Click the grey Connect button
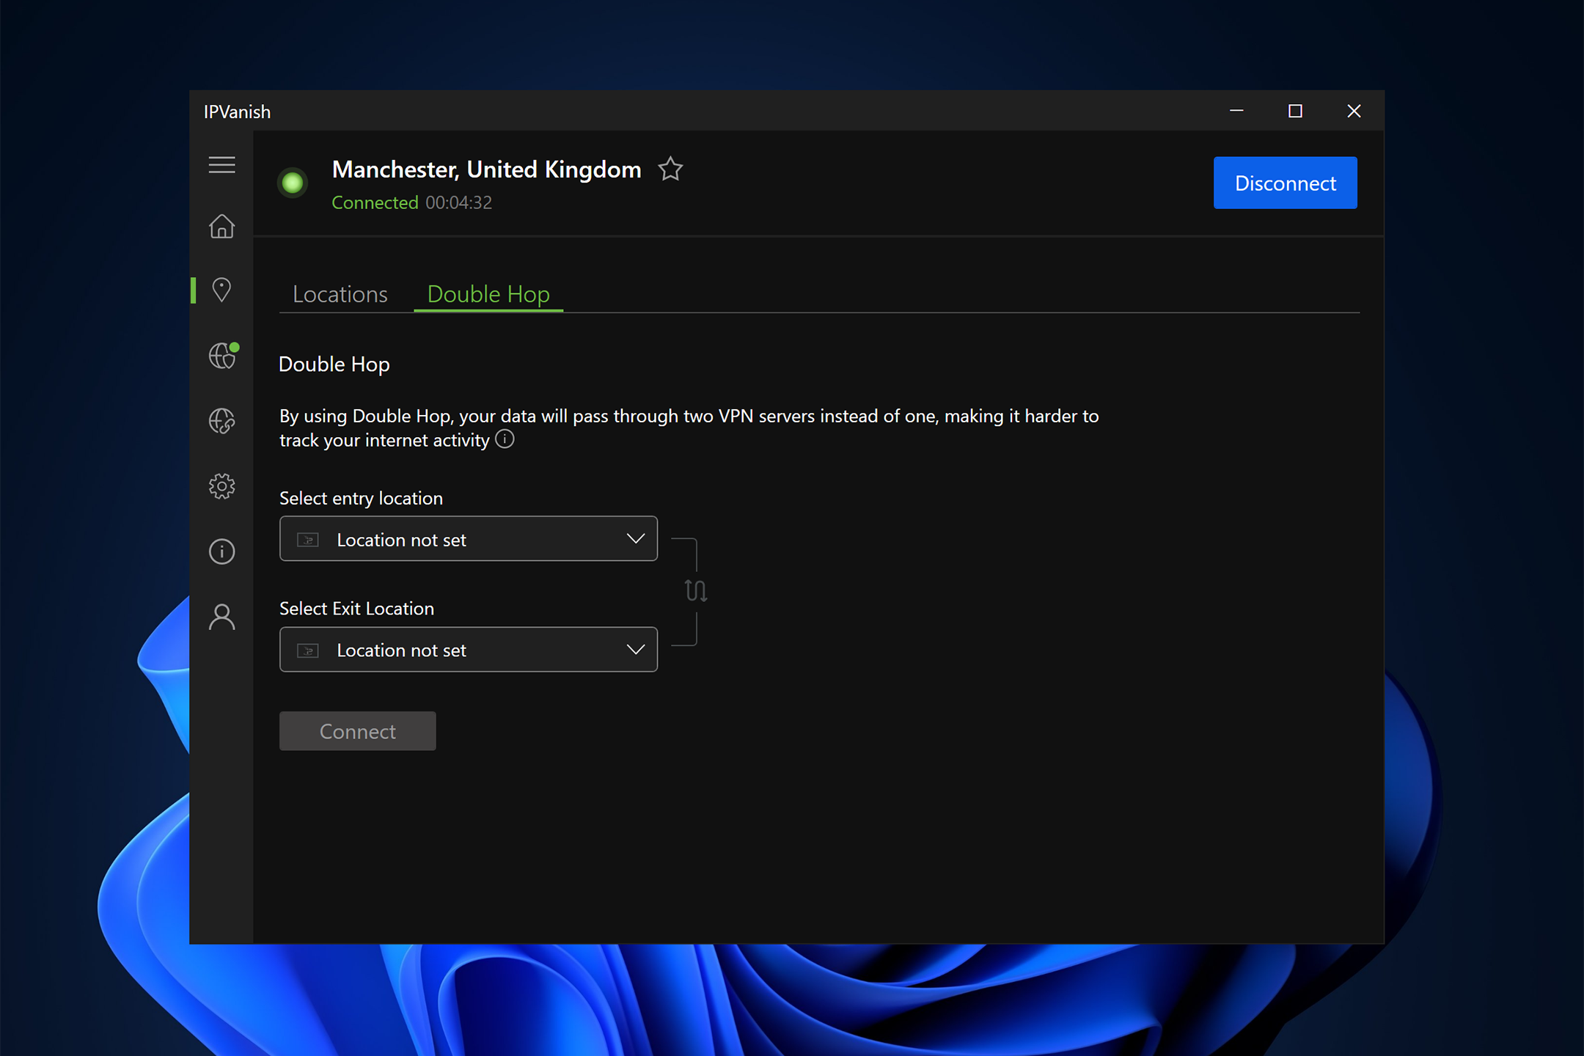Image resolution: width=1584 pixels, height=1056 pixels. pyautogui.click(x=357, y=731)
